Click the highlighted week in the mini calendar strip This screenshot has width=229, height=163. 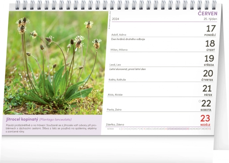tap(178, 129)
